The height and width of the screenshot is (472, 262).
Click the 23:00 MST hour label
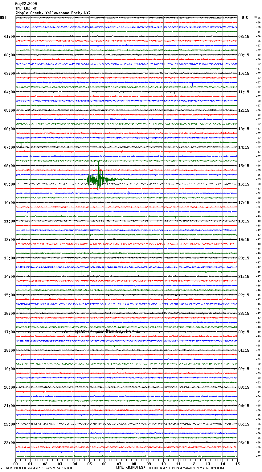10,443
